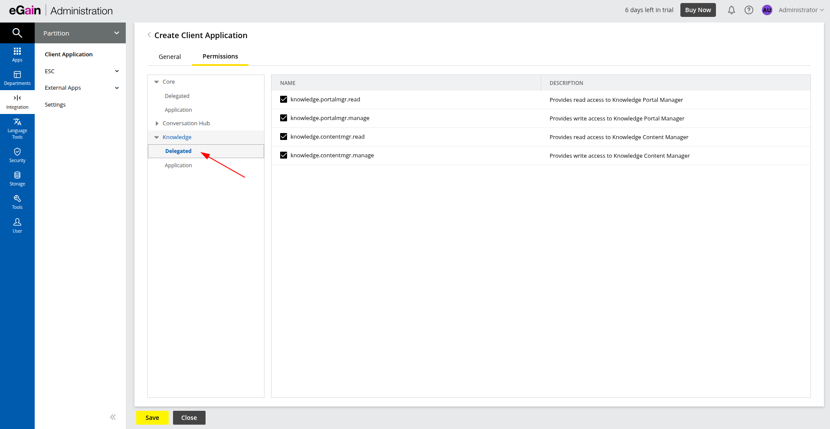
Task: Uncheck knowledge.portalmgr.manage permission
Action: pos(284,118)
